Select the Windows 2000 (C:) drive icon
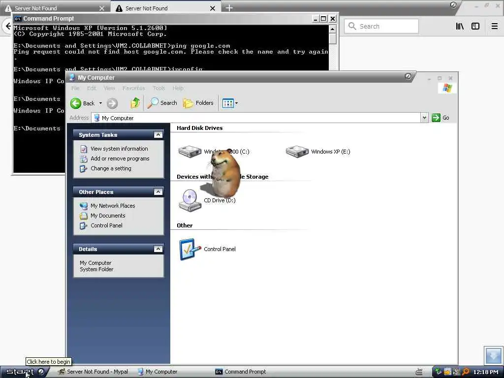The width and height of the screenshot is (504, 378). click(190, 152)
